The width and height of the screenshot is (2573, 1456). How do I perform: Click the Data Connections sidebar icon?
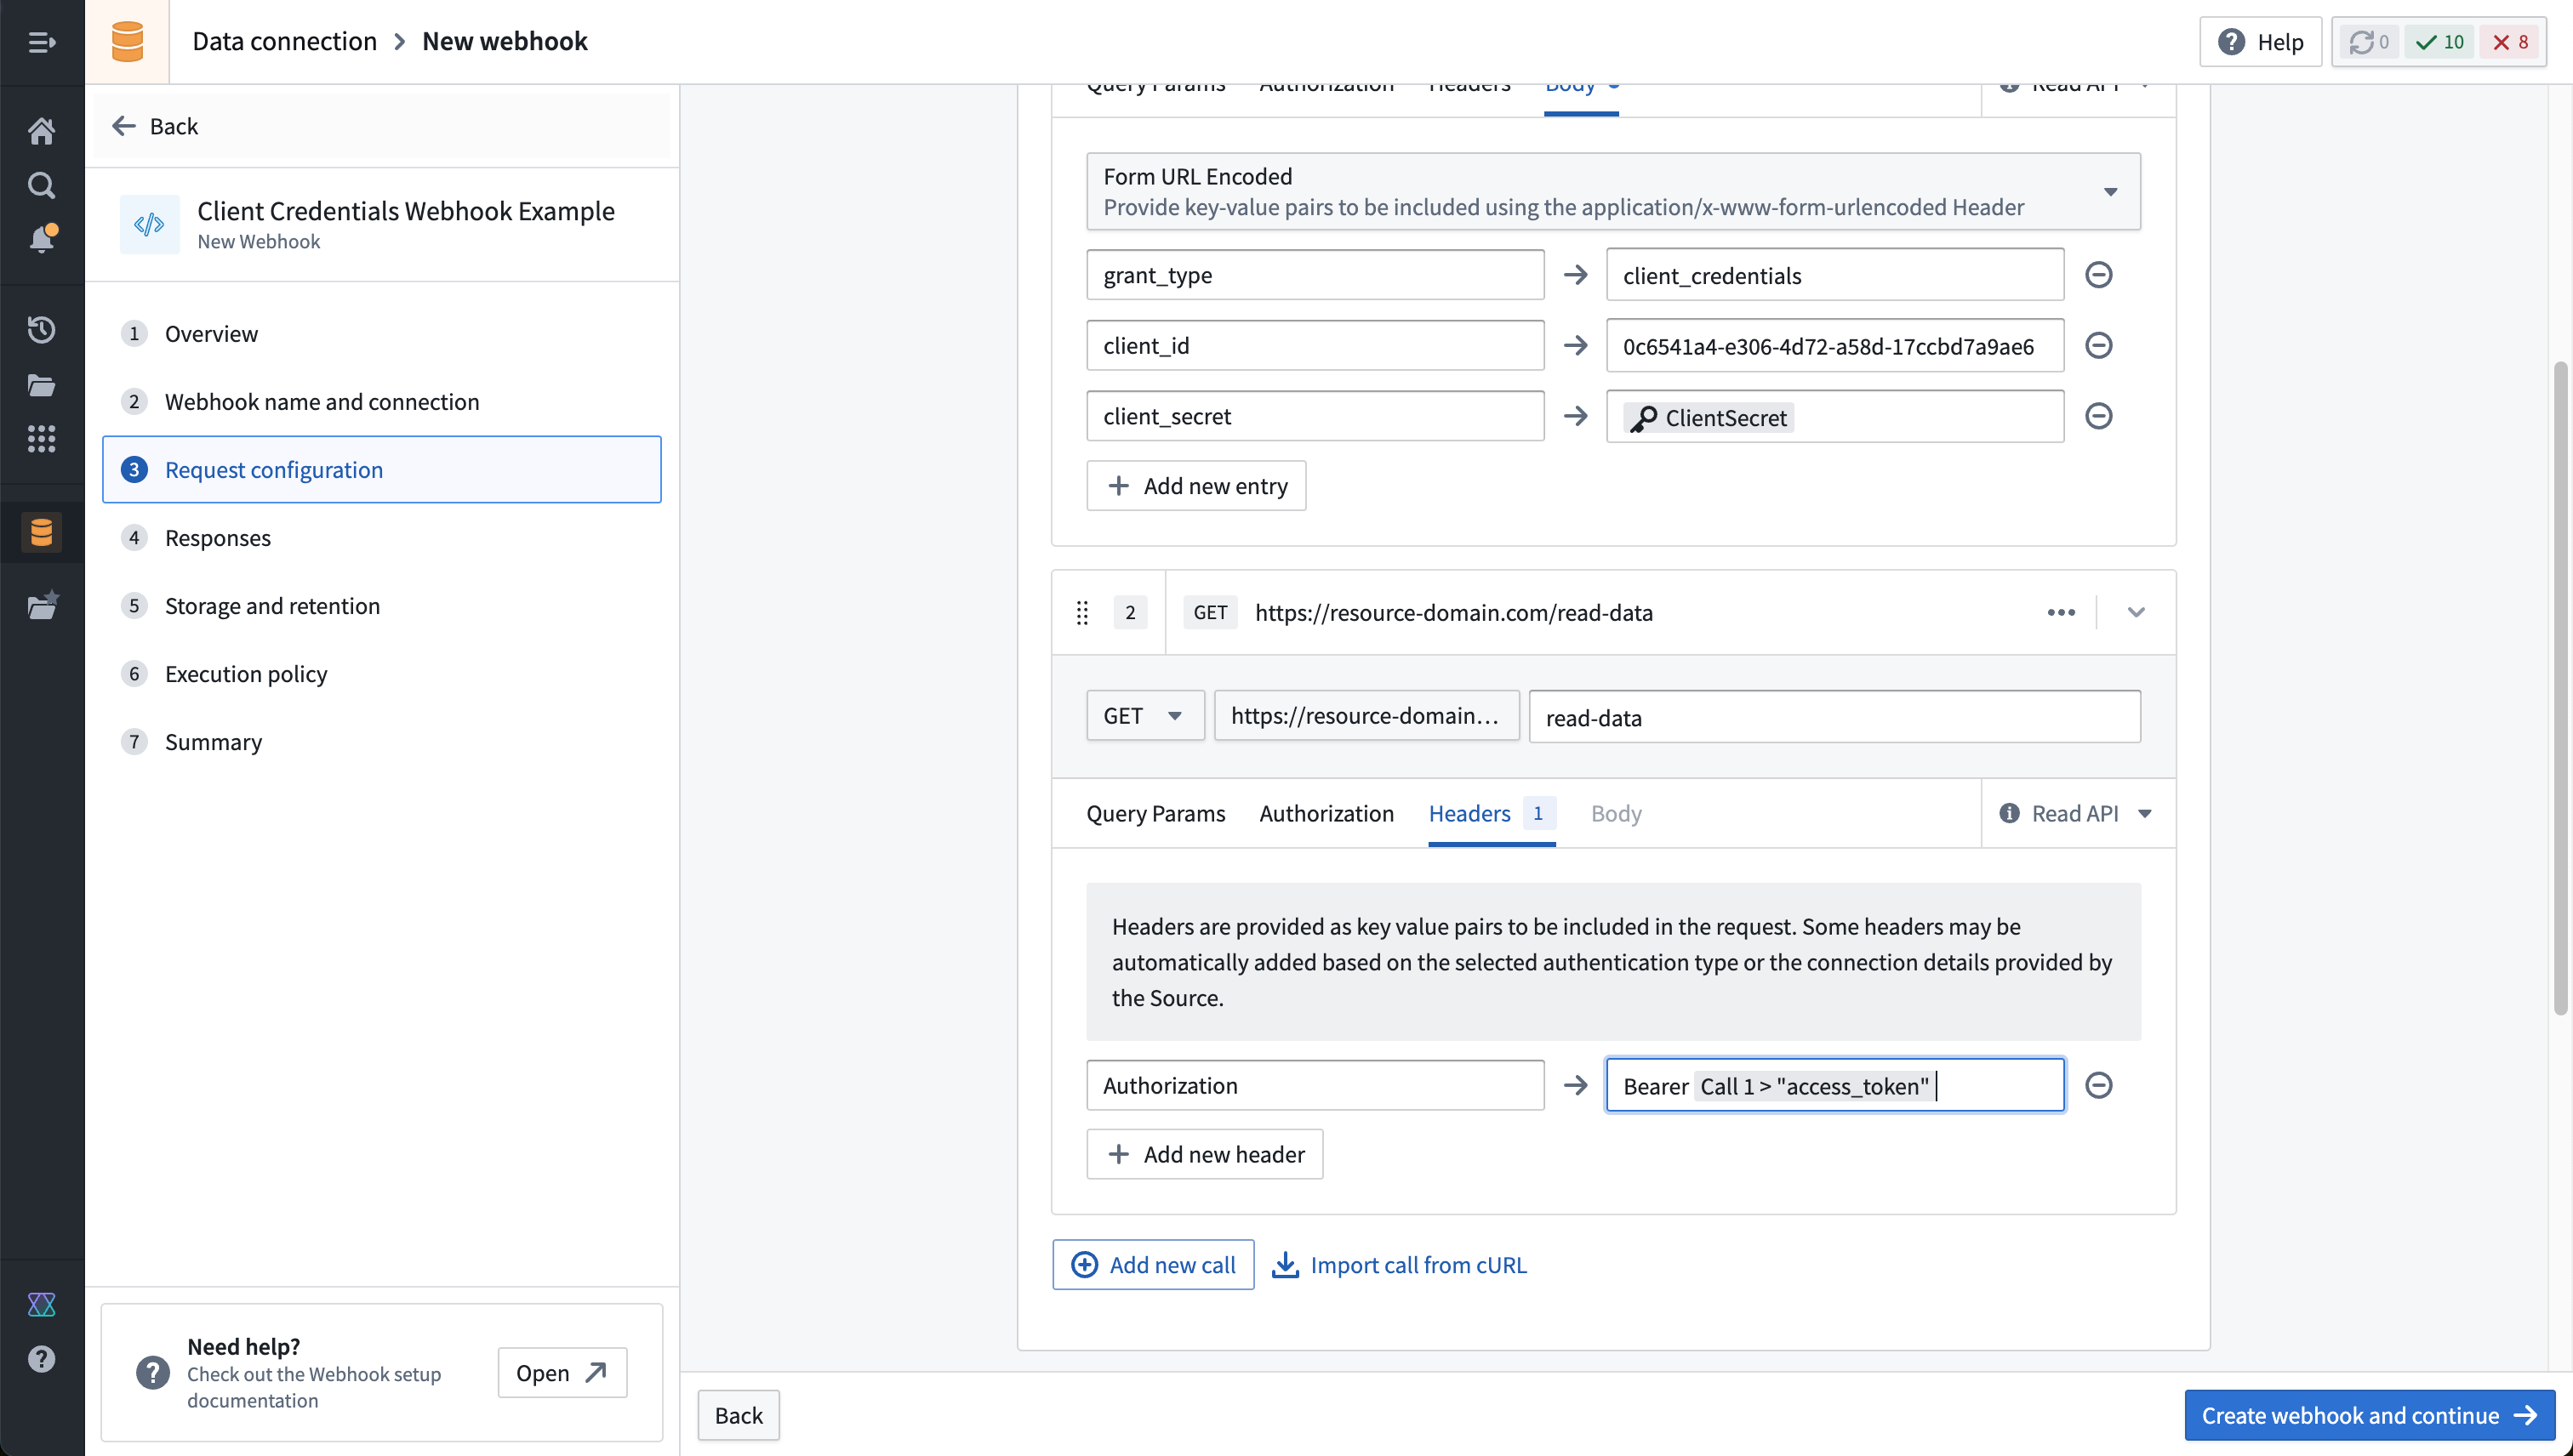coord(43,532)
